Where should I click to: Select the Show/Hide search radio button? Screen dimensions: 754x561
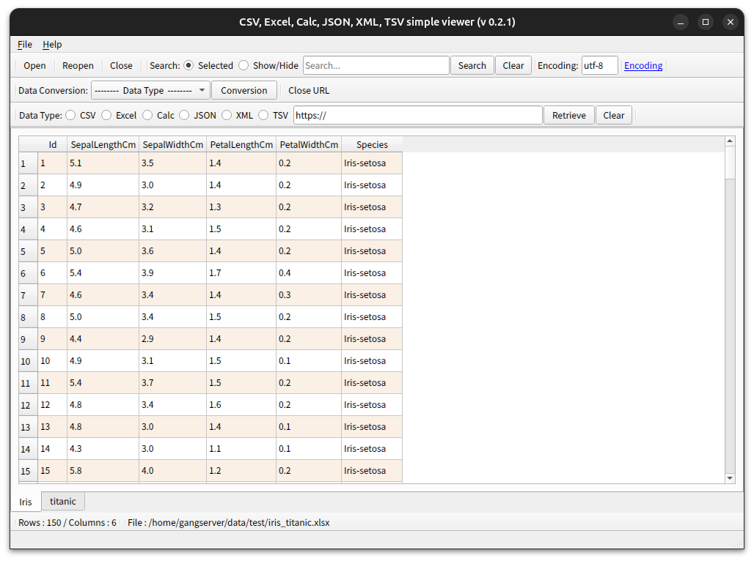pos(244,65)
